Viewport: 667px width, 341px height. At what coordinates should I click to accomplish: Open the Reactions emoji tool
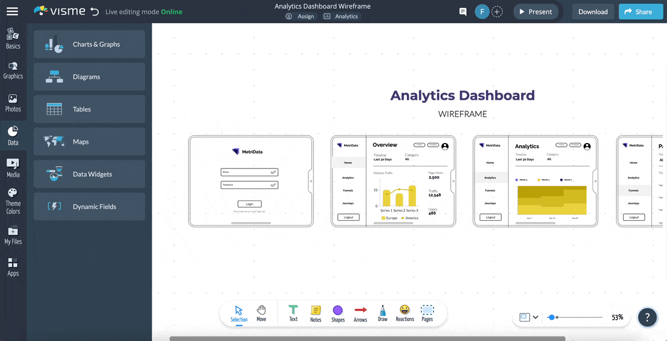coord(405,313)
